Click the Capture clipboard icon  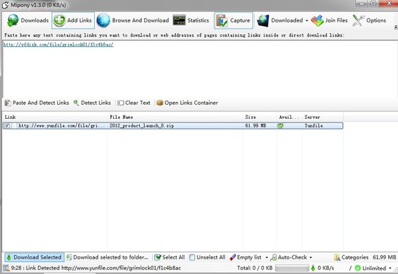click(222, 21)
